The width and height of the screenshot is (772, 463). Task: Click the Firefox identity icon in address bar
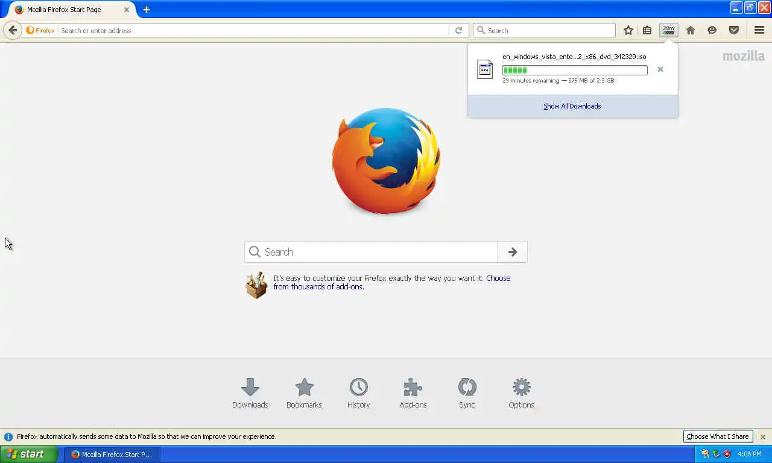coord(40,30)
